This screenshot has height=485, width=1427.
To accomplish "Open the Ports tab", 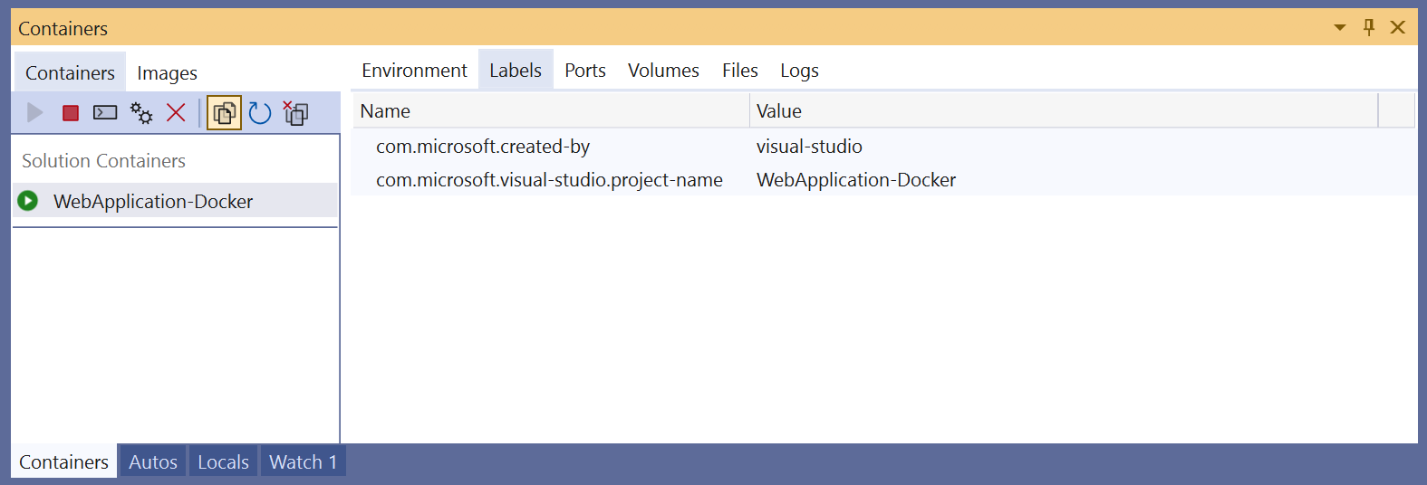I will 585,71.
